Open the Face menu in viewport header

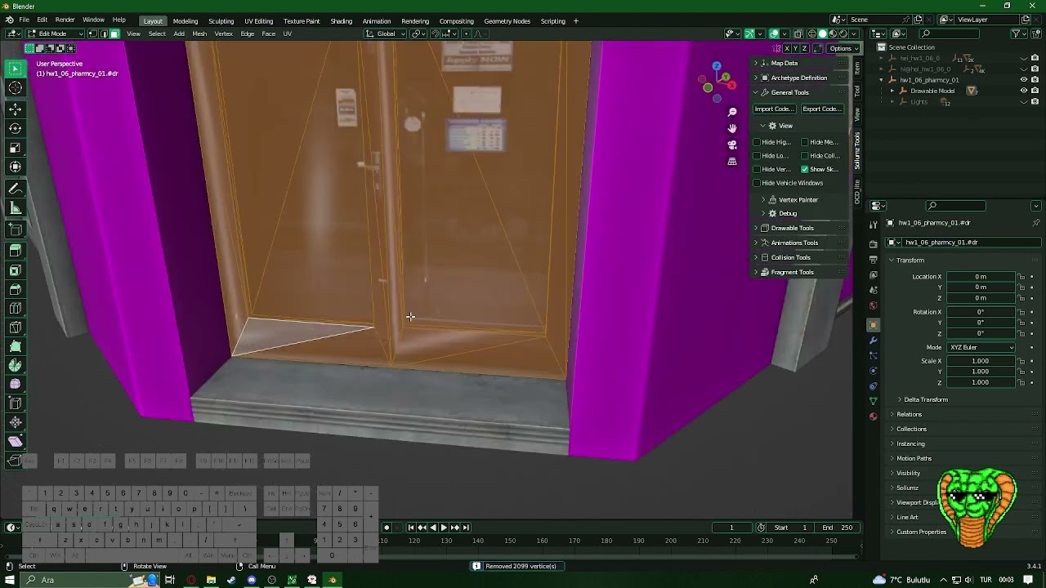(x=268, y=33)
